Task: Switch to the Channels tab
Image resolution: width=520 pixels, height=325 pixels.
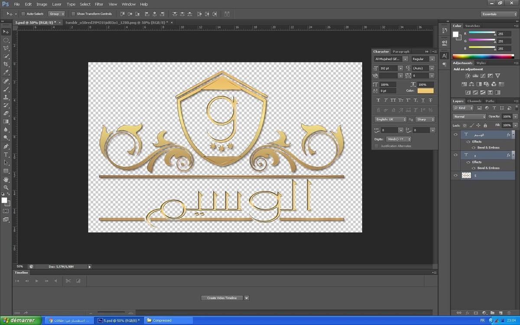Action: (474, 101)
